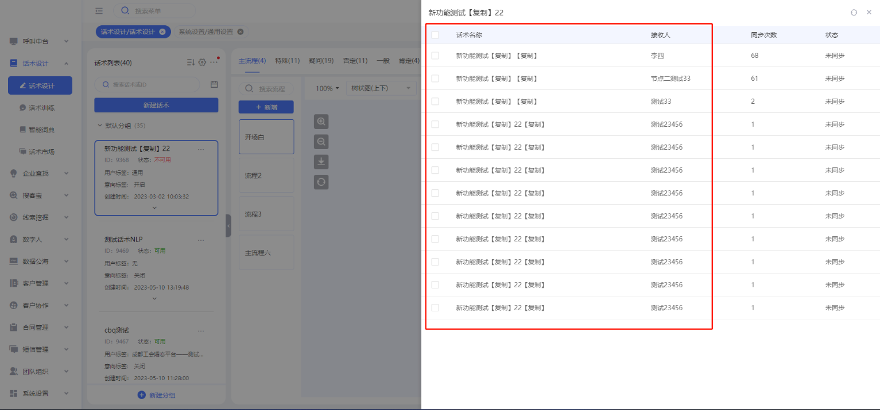Collapse the 默认分组 group
This screenshot has height=410, width=880.
tap(100, 126)
